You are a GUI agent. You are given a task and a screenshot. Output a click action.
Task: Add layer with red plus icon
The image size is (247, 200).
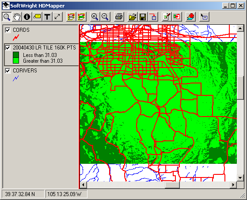(190, 17)
